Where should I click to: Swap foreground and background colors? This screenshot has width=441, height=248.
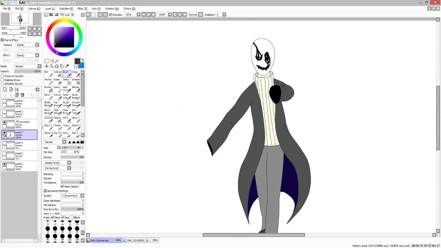(x=83, y=60)
